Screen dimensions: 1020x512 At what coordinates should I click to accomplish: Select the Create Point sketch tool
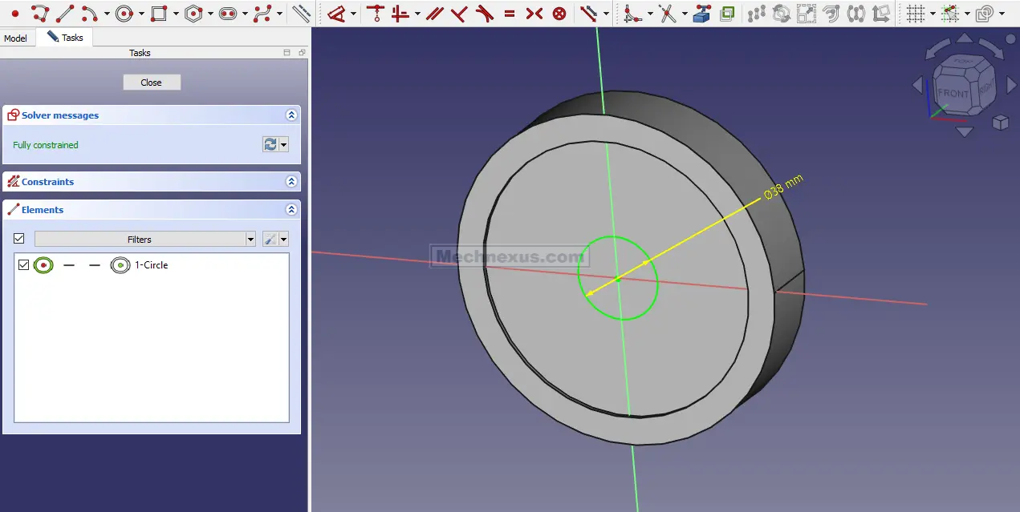(14, 13)
